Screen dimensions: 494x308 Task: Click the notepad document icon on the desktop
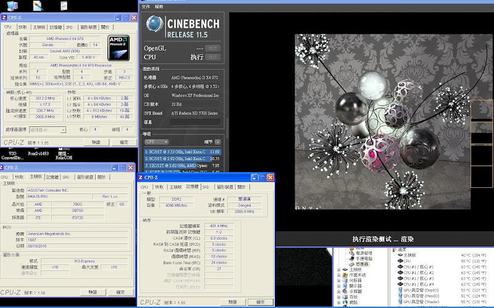coord(64,6)
